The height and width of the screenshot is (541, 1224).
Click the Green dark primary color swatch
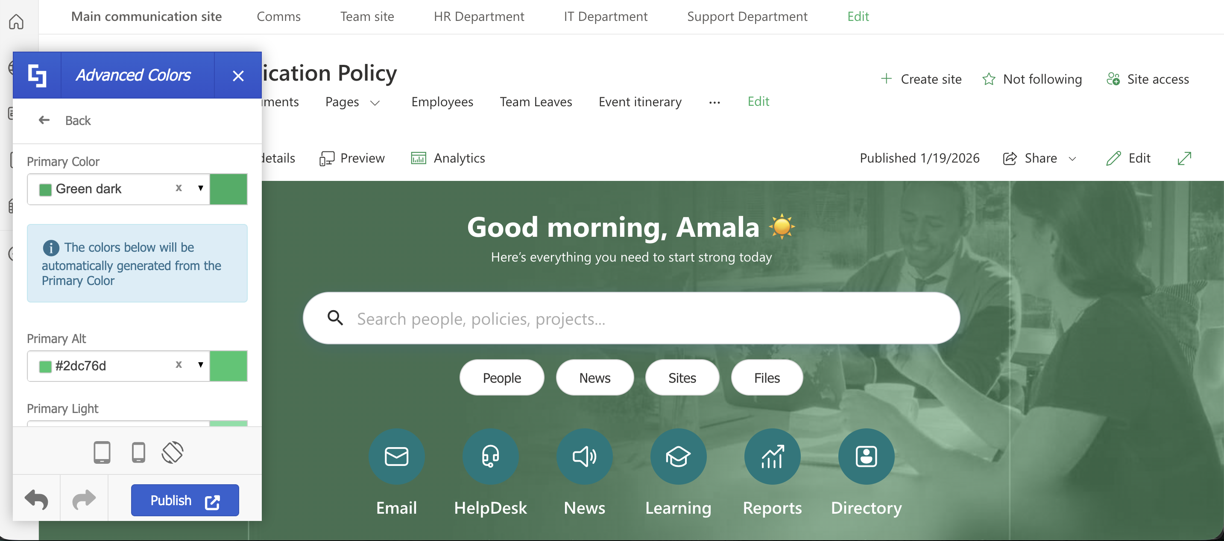(228, 189)
